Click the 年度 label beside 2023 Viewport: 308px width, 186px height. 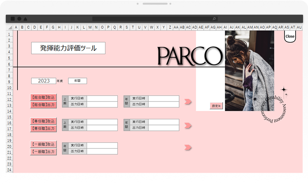pos(60,81)
